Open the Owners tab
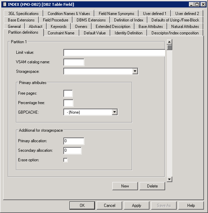208x213 pixels. point(81,26)
